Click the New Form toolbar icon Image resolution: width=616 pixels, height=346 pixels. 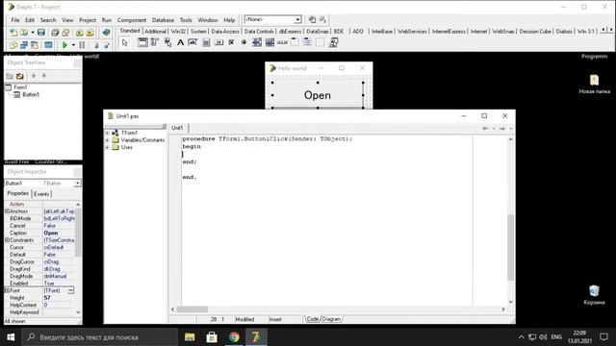(x=48, y=45)
